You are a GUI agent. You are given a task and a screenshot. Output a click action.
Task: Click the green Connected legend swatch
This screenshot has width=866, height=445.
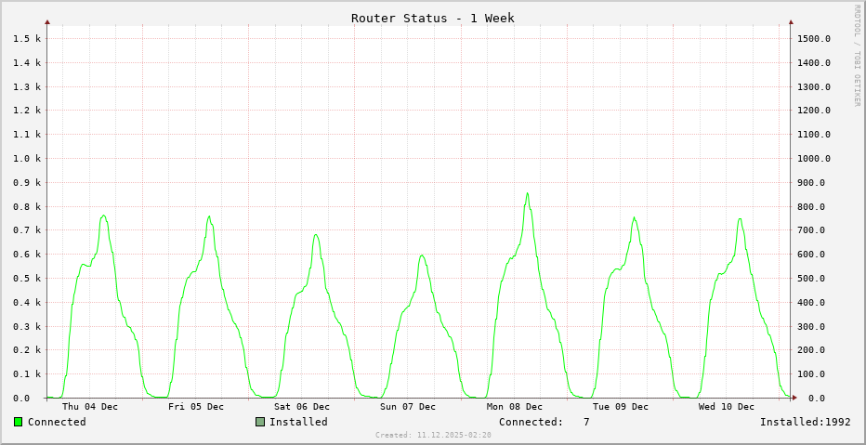point(18,422)
